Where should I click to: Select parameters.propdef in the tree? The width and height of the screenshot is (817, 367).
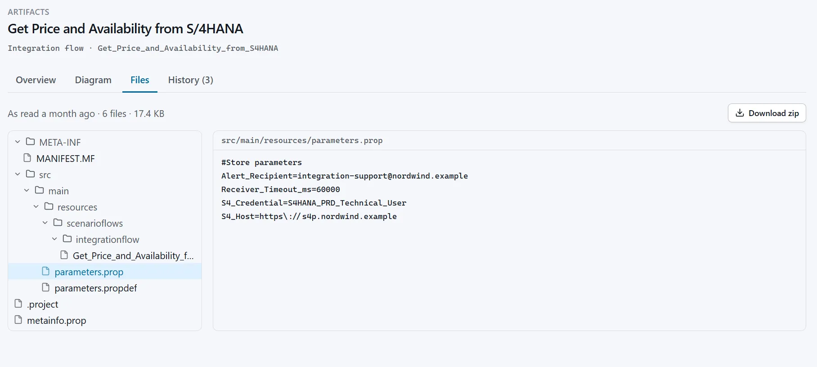pyautogui.click(x=96, y=288)
